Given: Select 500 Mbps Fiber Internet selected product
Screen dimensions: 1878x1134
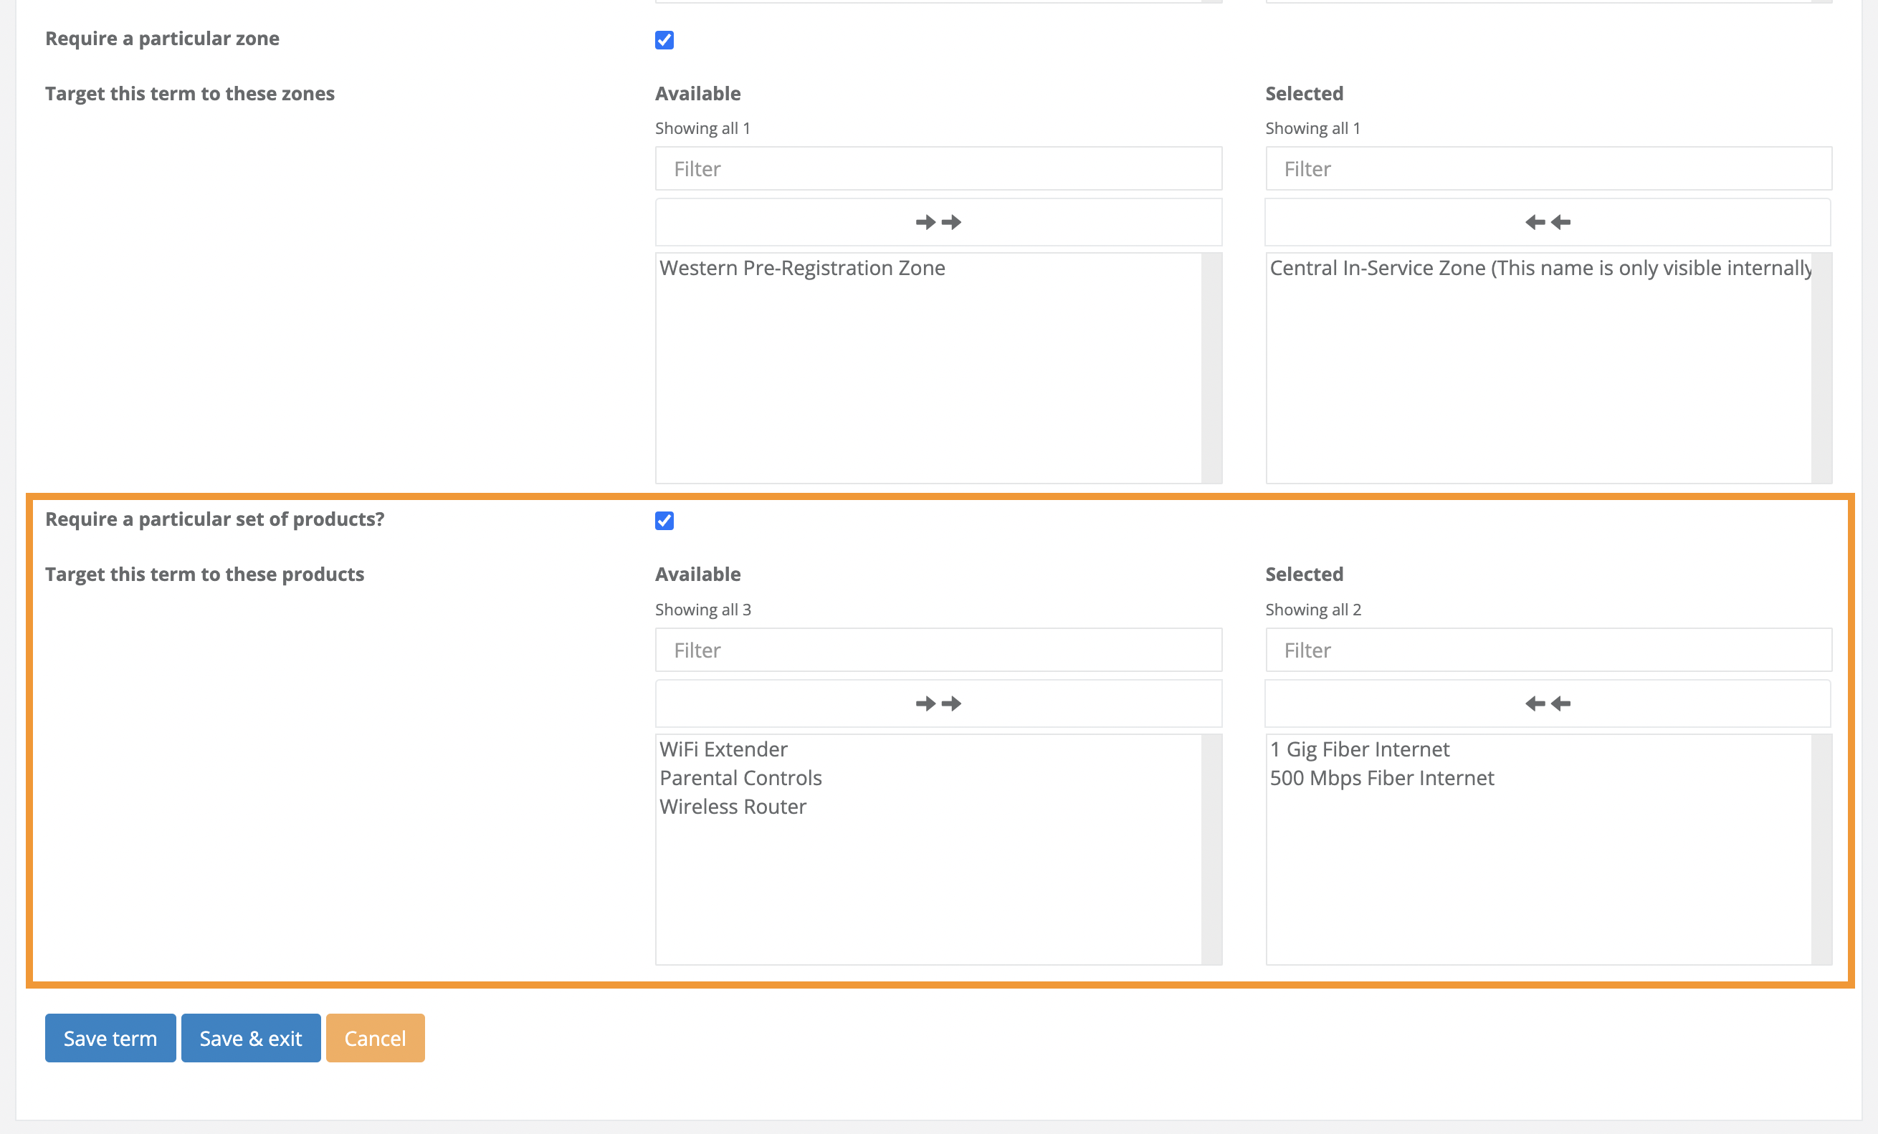Looking at the screenshot, I should [x=1381, y=779].
